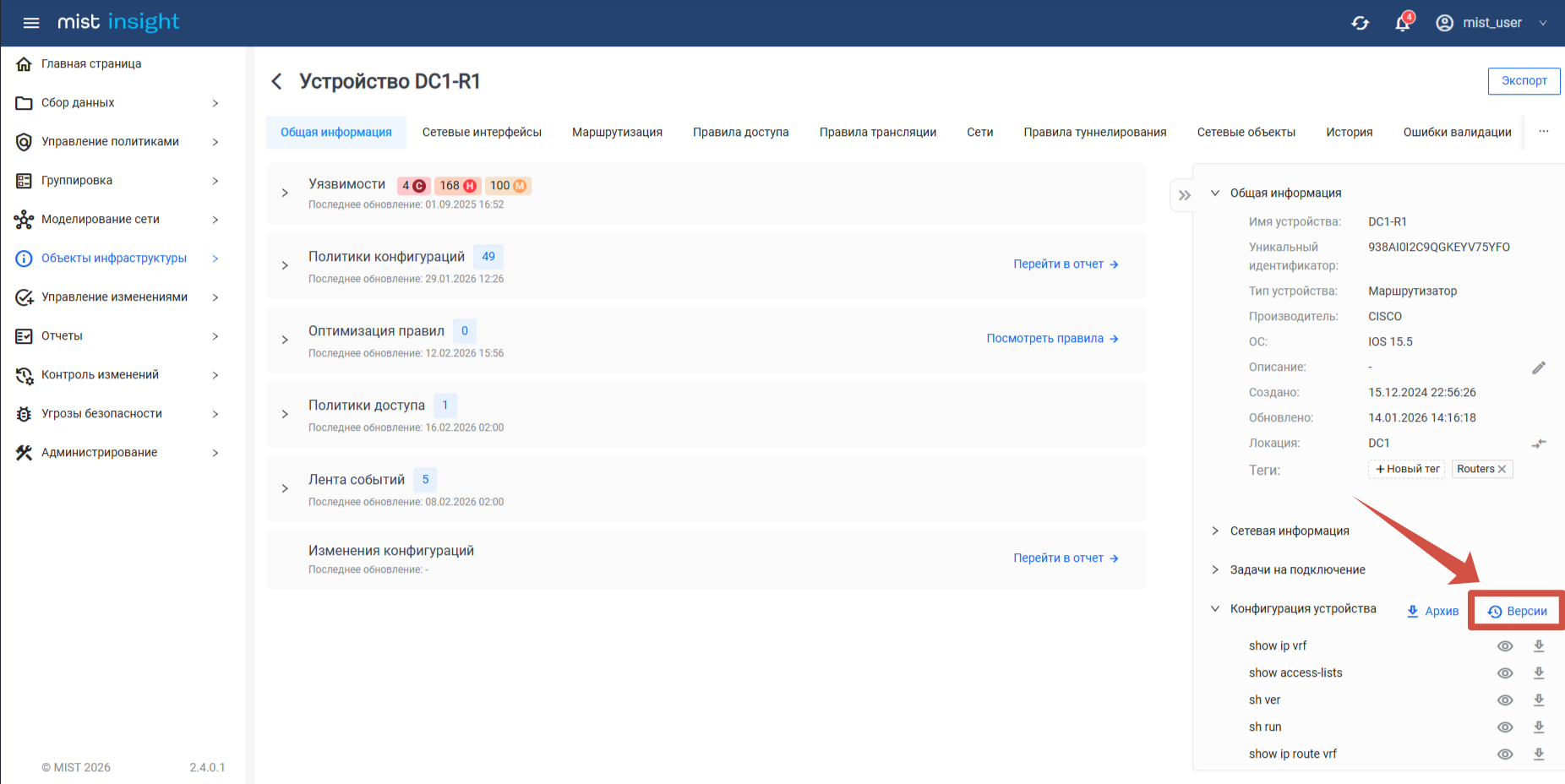Click the Сбор данных folder icon
1565x784 pixels.
point(24,103)
